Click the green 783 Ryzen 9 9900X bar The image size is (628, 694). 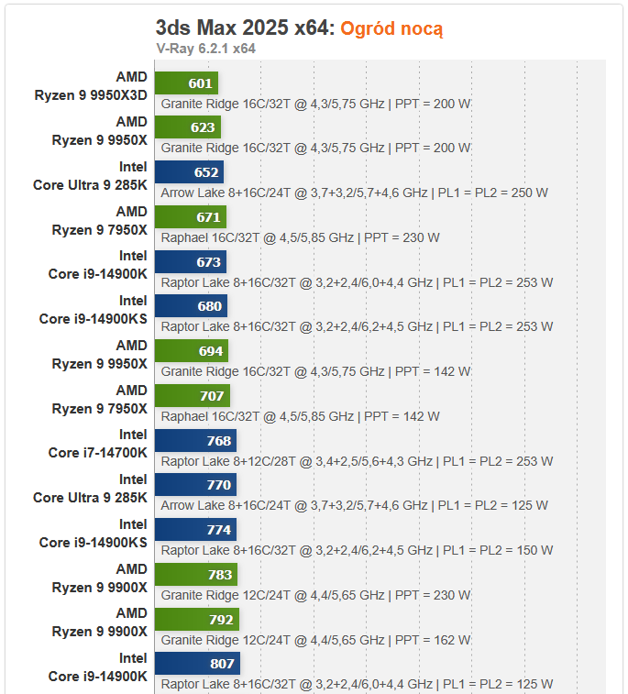(x=197, y=575)
